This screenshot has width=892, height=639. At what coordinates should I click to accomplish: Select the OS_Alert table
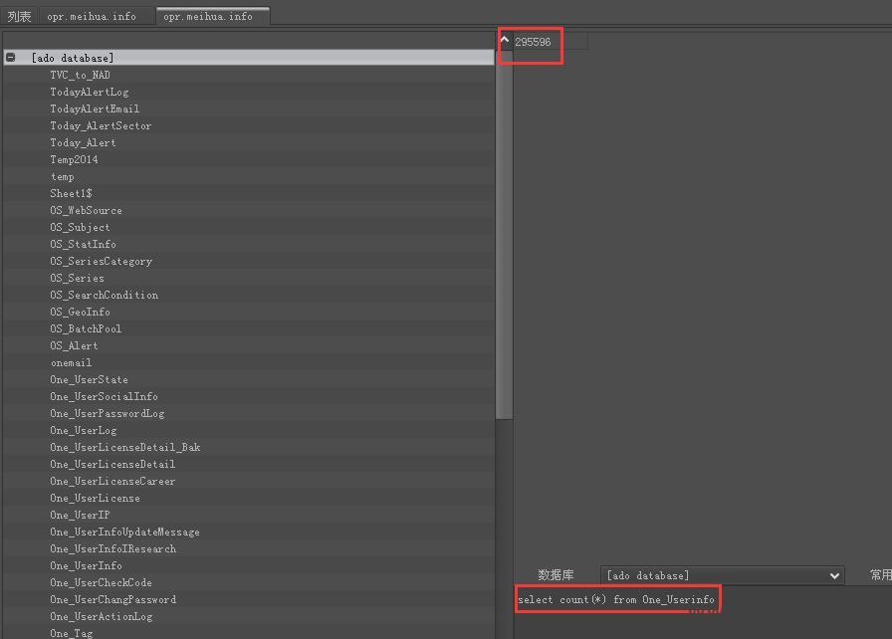(74, 345)
